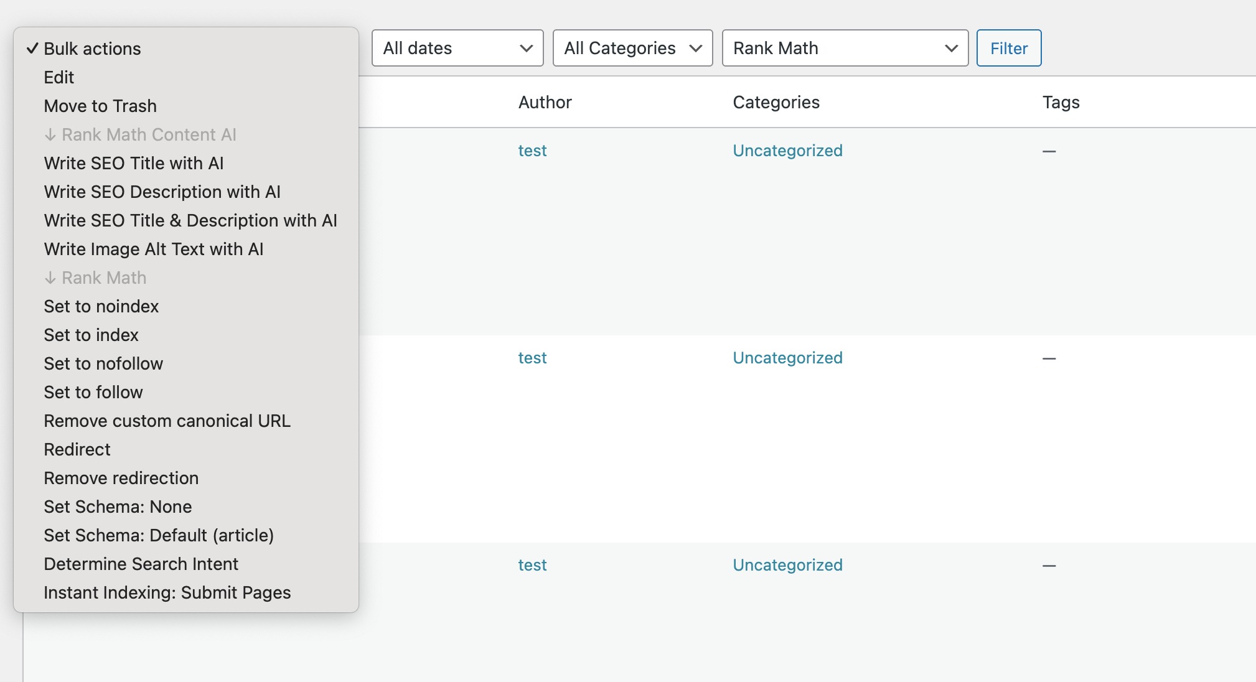1256x682 pixels.
Task: Open the Rank Math filter dropdown
Action: [x=845, y=48]
